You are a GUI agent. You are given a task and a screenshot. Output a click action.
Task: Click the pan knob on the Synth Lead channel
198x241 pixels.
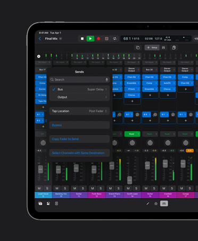(x=132, y=143)
